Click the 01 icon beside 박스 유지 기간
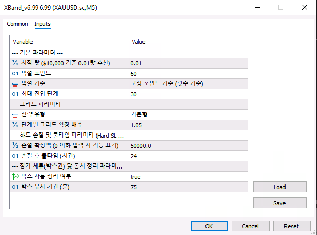 (15, 187)
